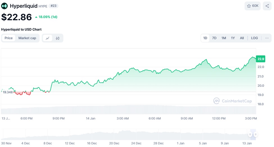Switch to candlestick chart icon

58,38
